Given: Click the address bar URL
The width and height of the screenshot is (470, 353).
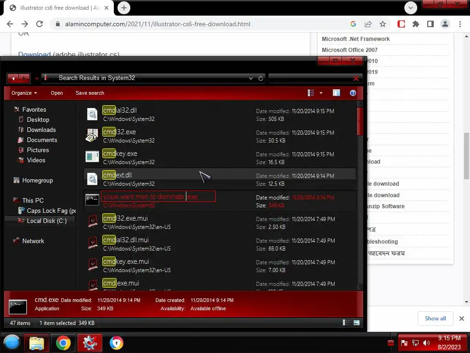Looking at the screenshot, I should pos(158,24).
